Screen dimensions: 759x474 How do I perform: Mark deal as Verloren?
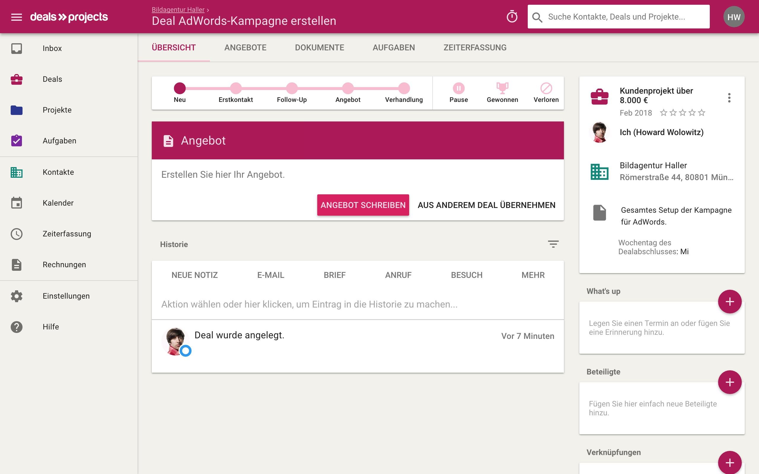[546, 88]
